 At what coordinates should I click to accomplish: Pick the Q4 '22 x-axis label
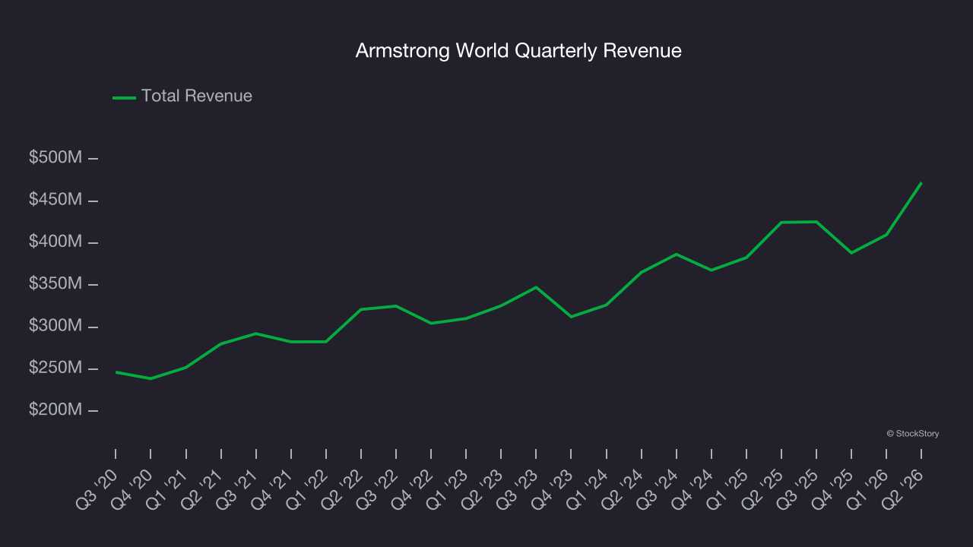[412, 489]
